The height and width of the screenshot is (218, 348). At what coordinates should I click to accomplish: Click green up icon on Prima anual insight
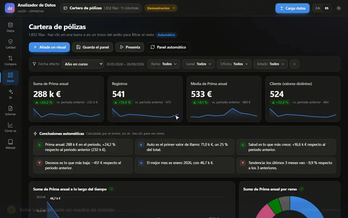(x=39, y=145)
